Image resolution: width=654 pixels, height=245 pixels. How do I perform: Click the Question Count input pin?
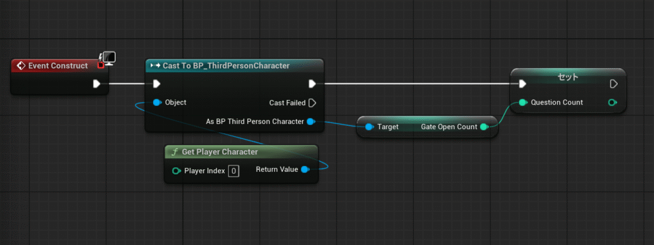click(x=523, y=102)
